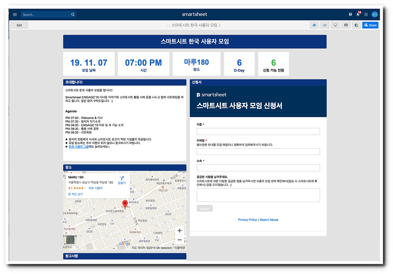Screen dimensions: 393x274
Task: Click the PM 08:30 - 활용 사례 공유 line
Action: (x=82, y=129)
